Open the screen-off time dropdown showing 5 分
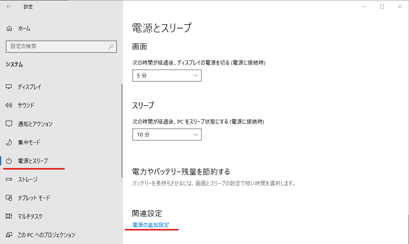This screenshot has height=244, width=409. pos(167,76)
